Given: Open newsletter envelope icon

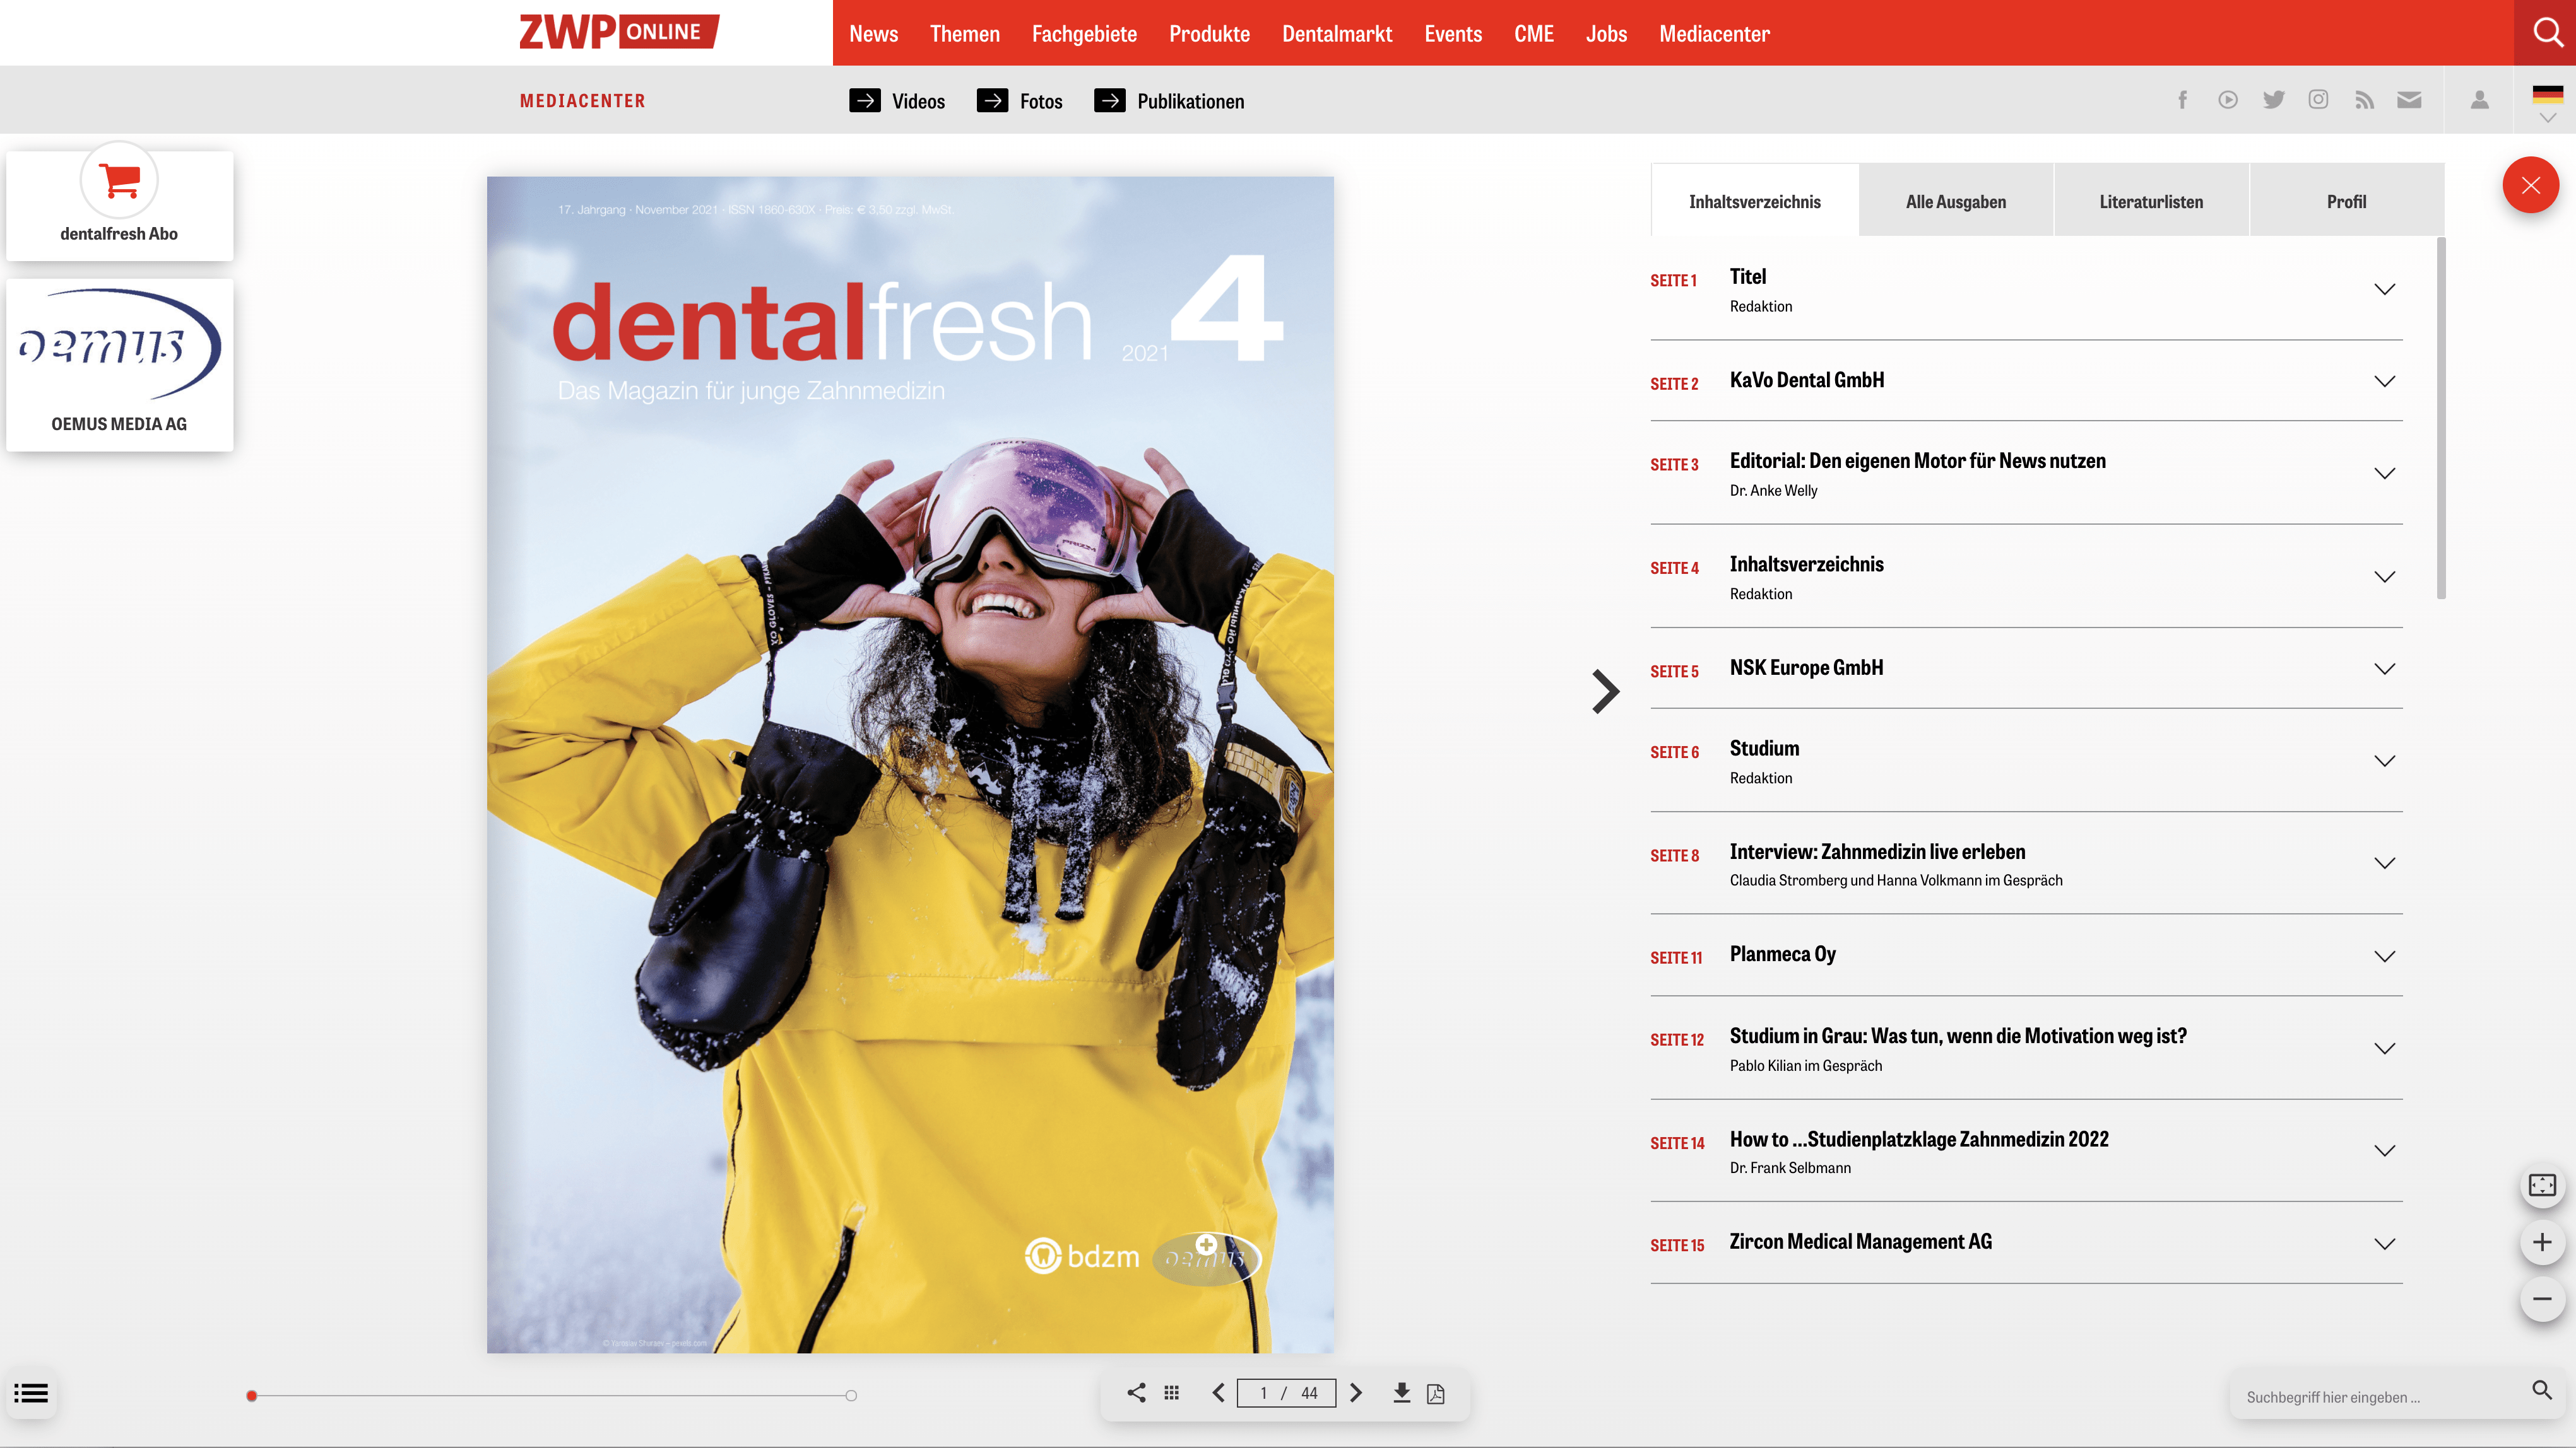Looking at the screenshot, I should tap(2409, 100).
